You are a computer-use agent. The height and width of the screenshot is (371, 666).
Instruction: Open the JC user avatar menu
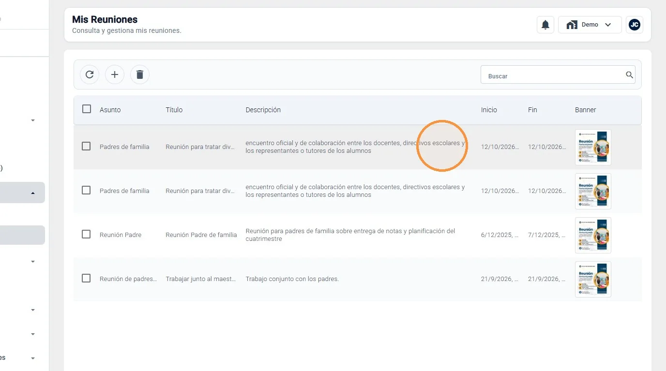tap(635, 25)
